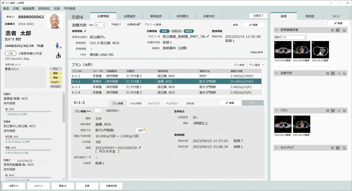
Task: Open the プラン情報 Rev. dropdown
Action: click(x=97, y=111)
